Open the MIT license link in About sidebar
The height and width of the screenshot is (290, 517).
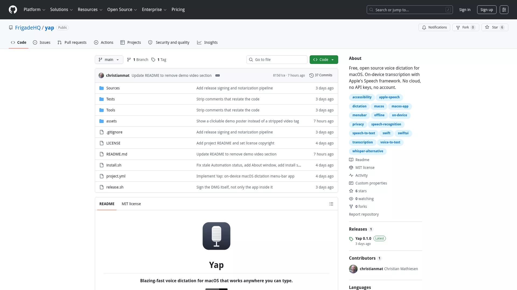(362, 168)
